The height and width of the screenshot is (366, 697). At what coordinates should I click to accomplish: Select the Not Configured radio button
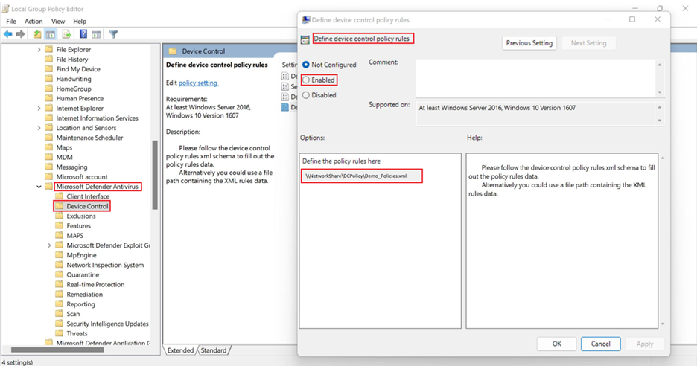click(306, 65)
